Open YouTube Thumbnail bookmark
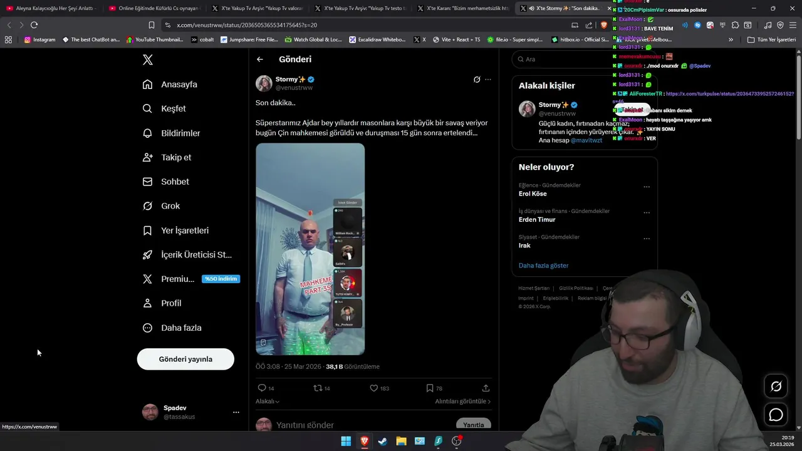The image size is (802, 451). coord(154,39)
